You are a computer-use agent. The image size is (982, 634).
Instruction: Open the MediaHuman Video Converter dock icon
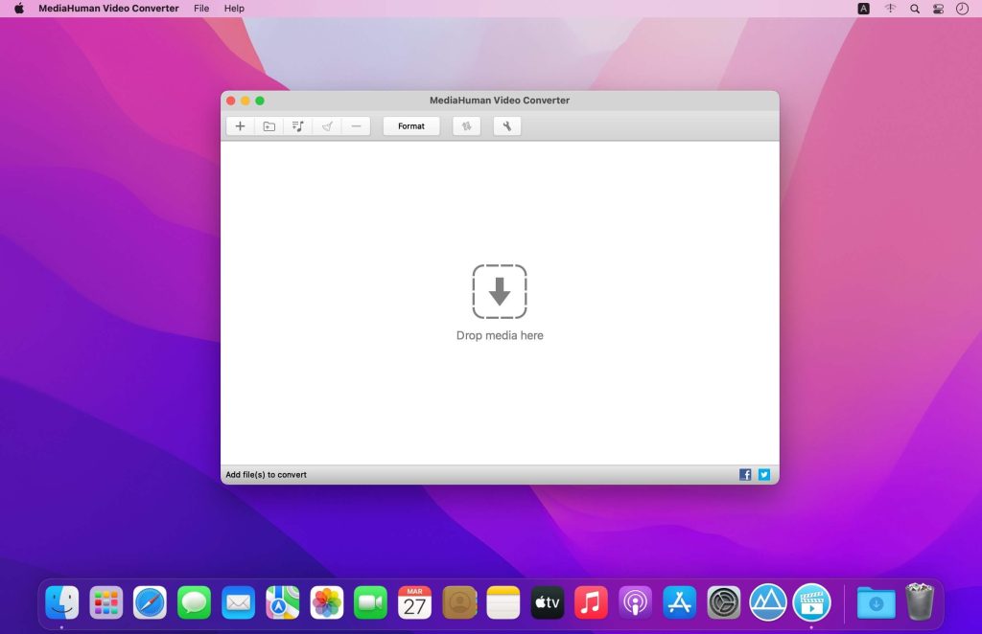812,602
